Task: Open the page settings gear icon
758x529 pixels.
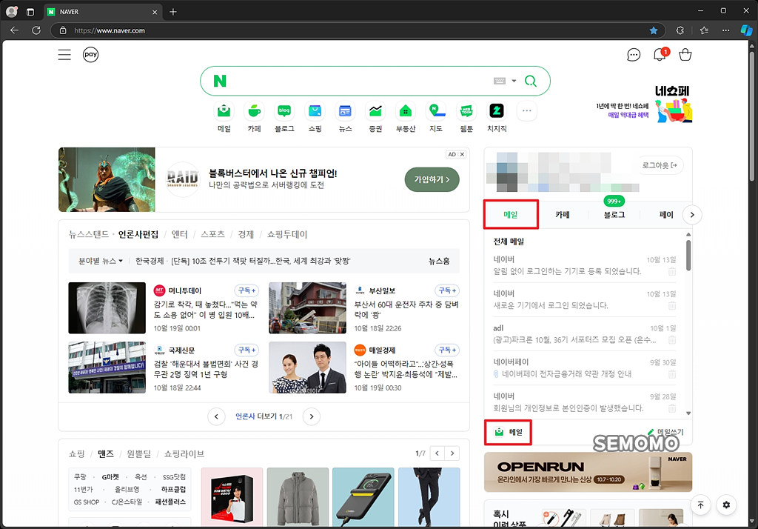Action: coord(726,505)
